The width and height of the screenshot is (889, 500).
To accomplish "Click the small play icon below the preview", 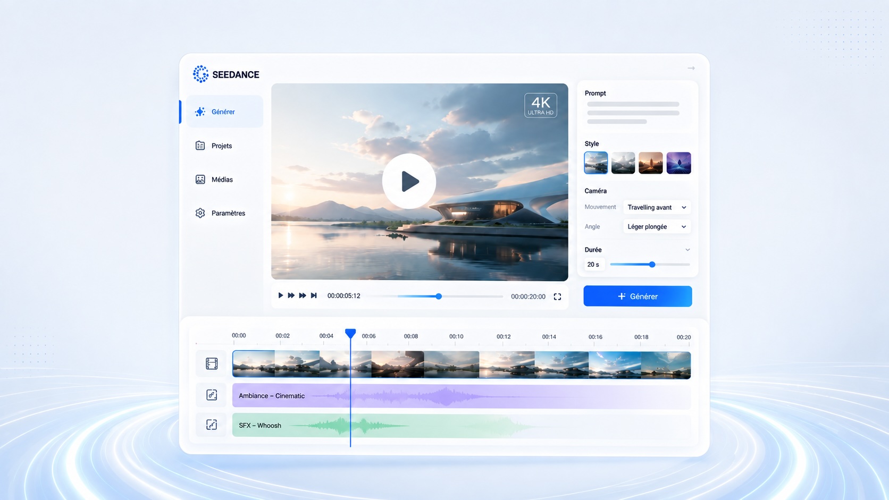I will click(281, 295).
